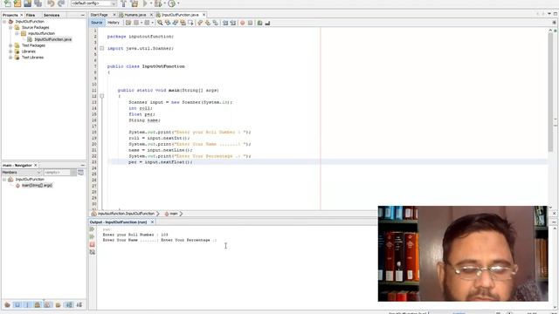The width and height of the screenshot is (559, 314).
Task: Open the Debug Project dropdown arrow
Action: [x=164, y=3]
